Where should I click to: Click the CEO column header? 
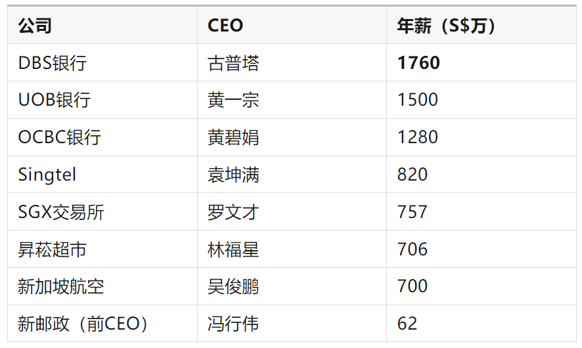coord(292,25)
